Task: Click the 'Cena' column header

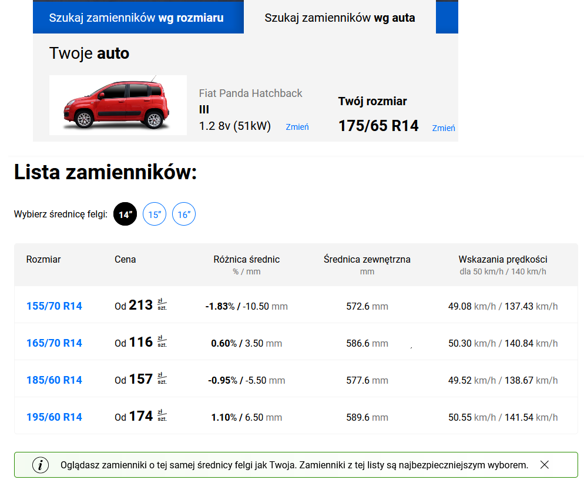Action: (125, 259)
